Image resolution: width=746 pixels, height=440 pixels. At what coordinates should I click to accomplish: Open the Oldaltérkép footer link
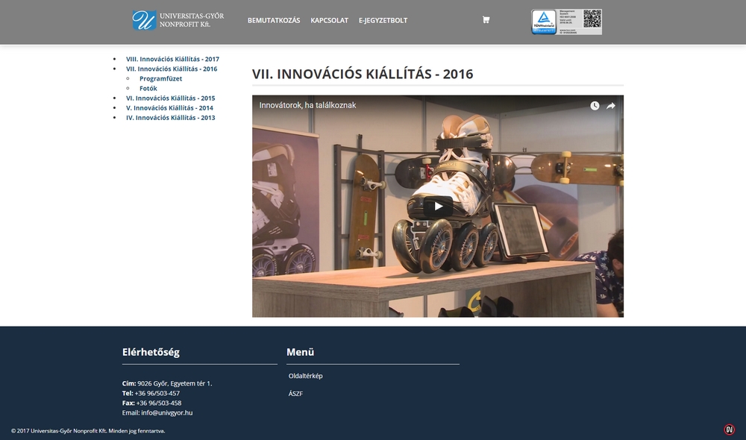(x=305, y=375)
